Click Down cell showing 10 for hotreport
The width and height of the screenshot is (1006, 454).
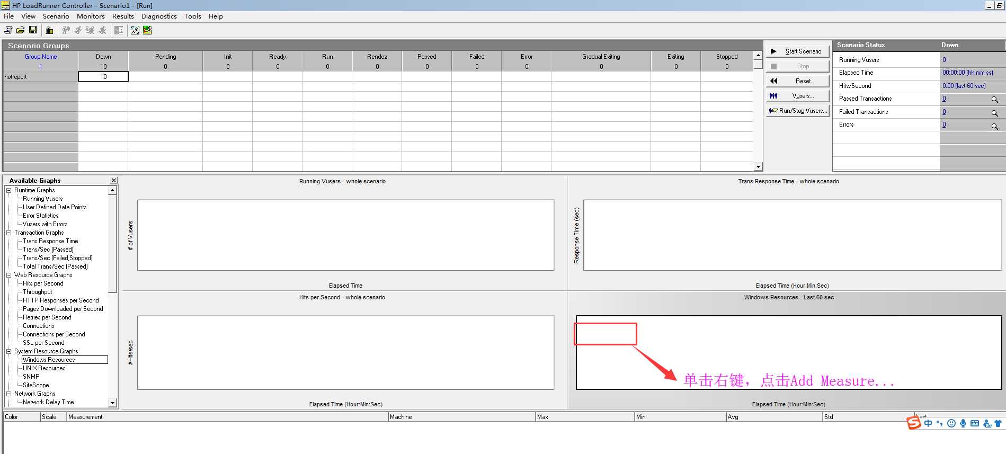tap(103, 77)
